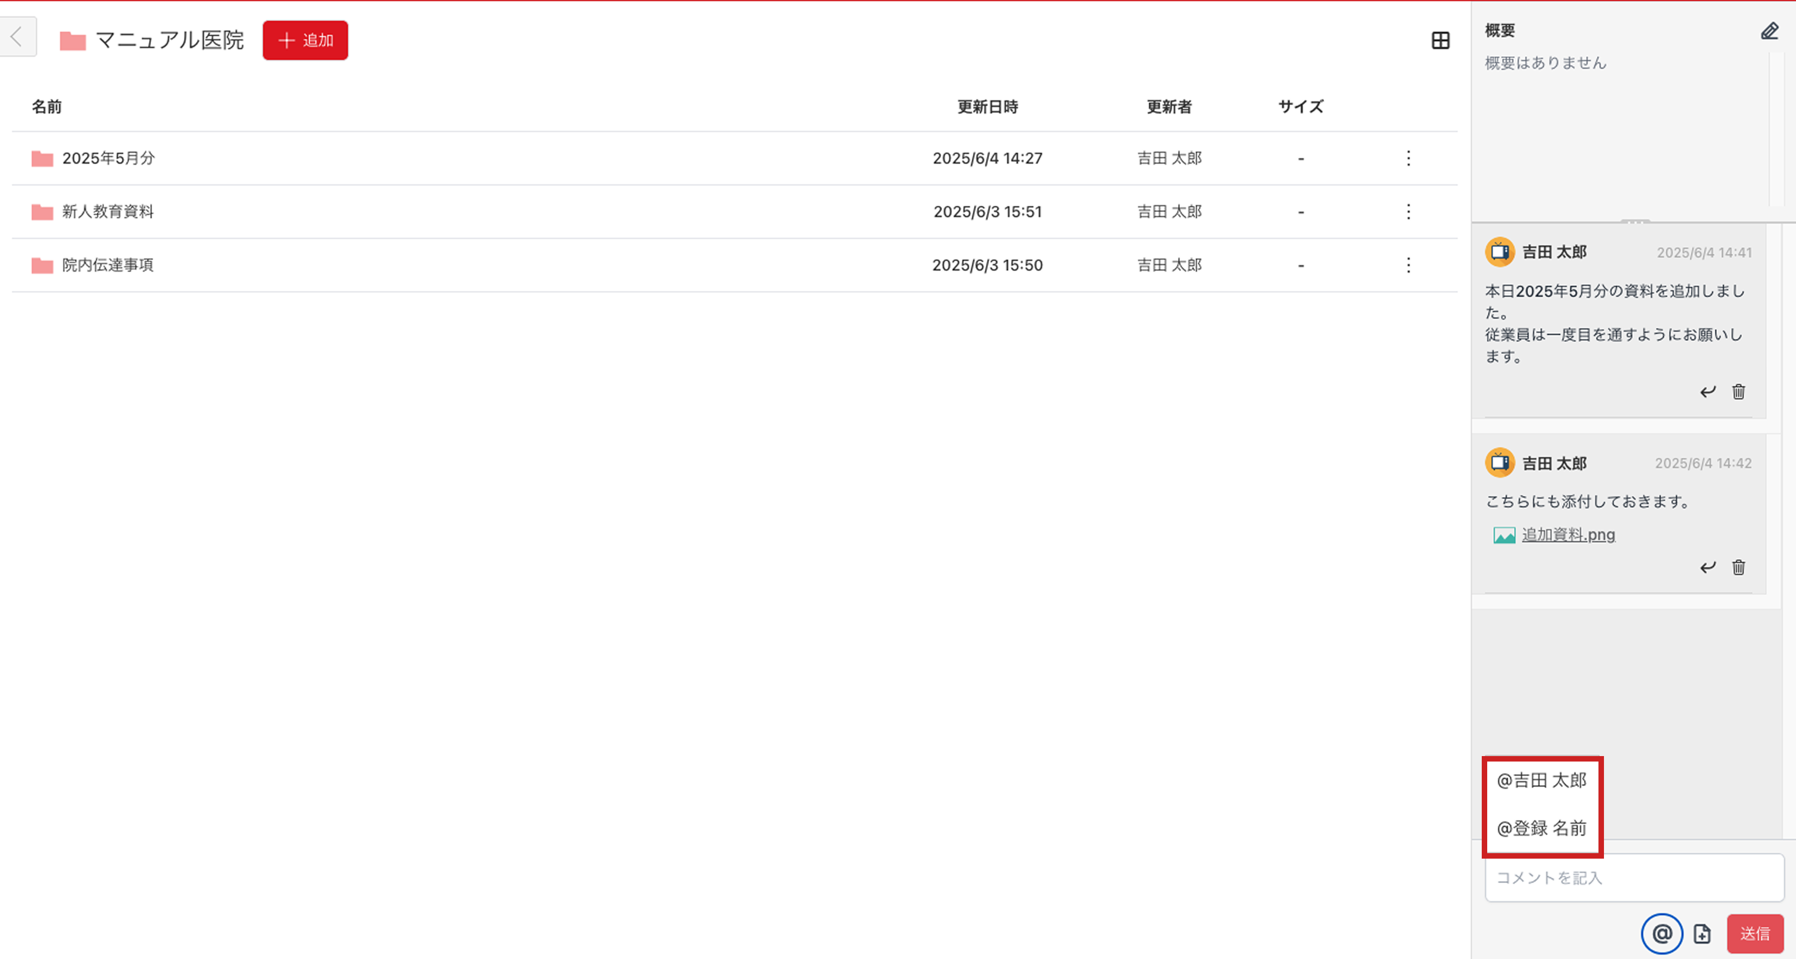Open the 2025年5月分 folder
This screenshot has width=1796, height=959.
(x=108, y=158)
